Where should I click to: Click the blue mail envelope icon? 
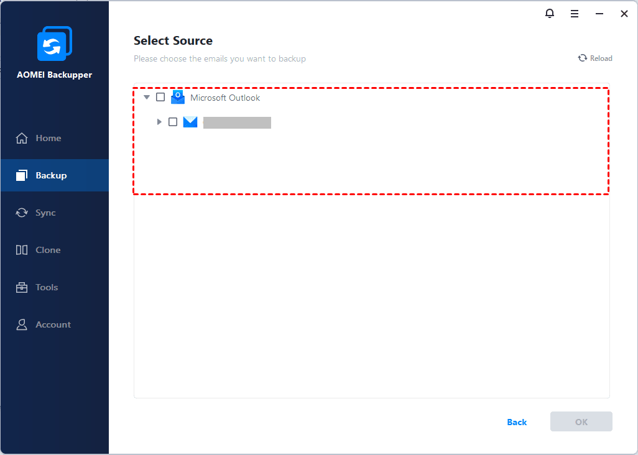[190, 122]
